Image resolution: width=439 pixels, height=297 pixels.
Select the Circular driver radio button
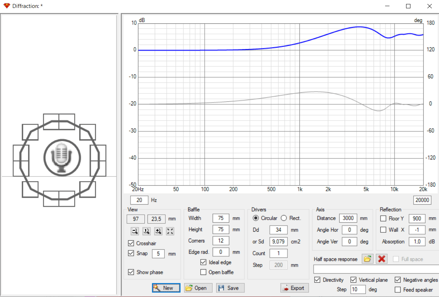click(256, 218)
